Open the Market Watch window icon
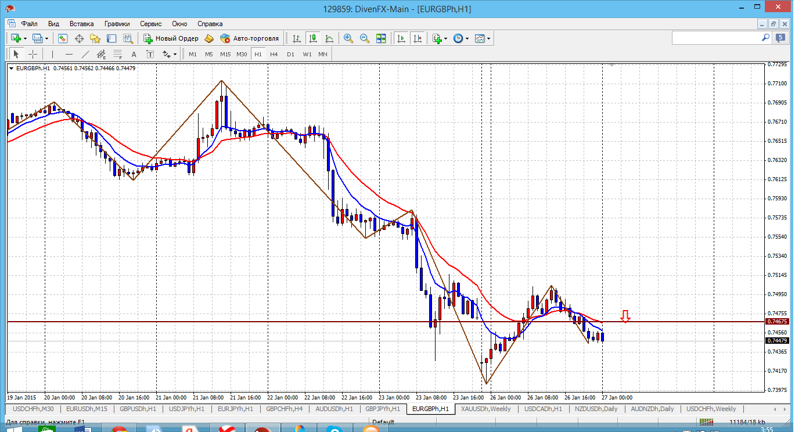The image size is (795, 432). [63, 38]
